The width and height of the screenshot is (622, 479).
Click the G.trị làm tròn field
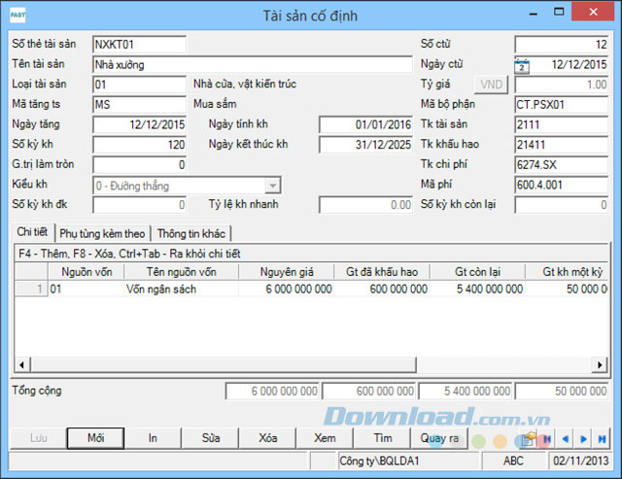point(139,164)
